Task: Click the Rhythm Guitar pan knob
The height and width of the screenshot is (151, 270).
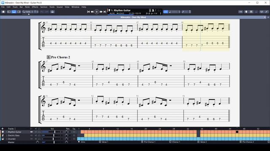Action: click(x=66, y=132)
